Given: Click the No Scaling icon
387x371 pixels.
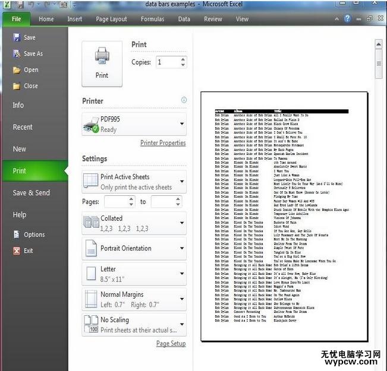Looking at the screenshot, I should click(91, 324).
